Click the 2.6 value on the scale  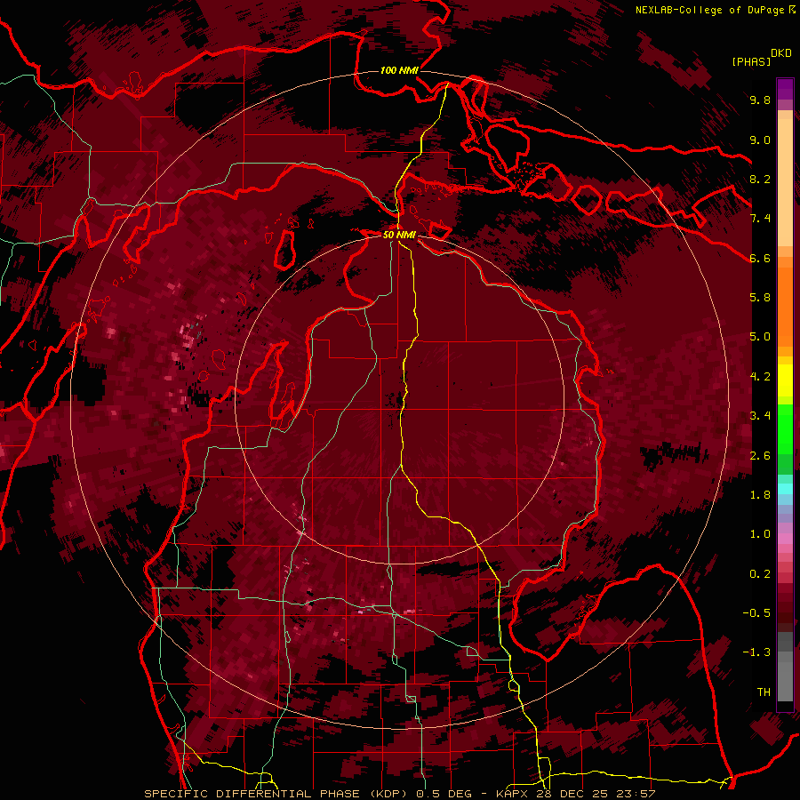tap(760, 456)
